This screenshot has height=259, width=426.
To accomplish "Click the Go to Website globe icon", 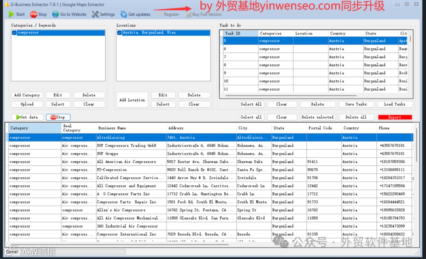I will coord(56,14).
